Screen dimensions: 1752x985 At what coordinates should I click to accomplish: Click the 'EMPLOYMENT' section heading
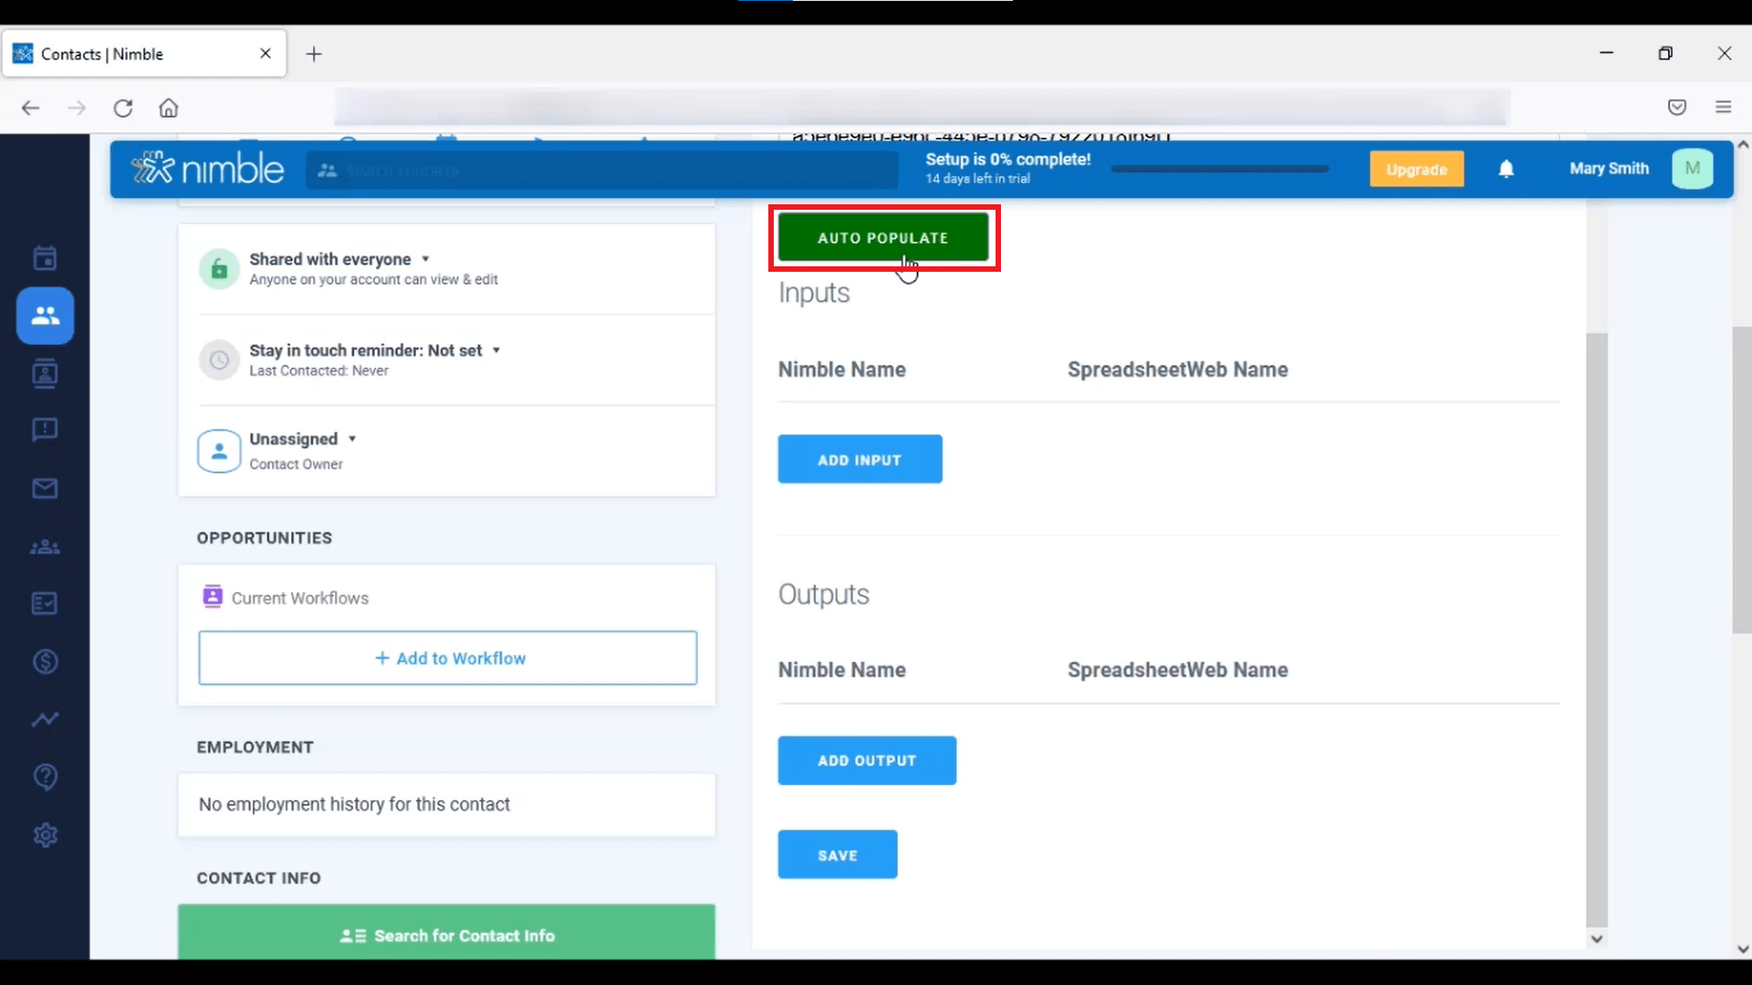point(255,748)
